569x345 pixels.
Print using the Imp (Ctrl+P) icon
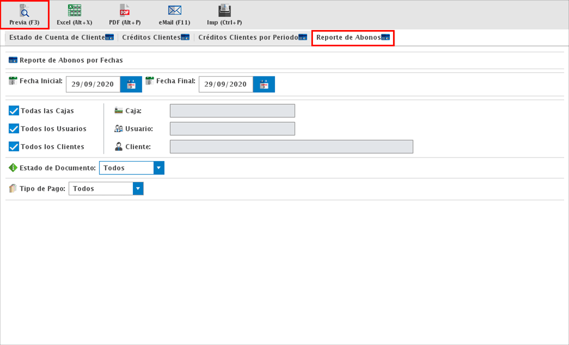(224, 11)
